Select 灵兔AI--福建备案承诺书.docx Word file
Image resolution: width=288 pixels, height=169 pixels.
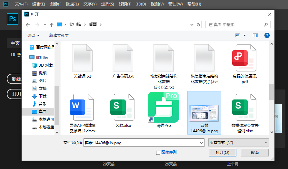coord(82,107)
